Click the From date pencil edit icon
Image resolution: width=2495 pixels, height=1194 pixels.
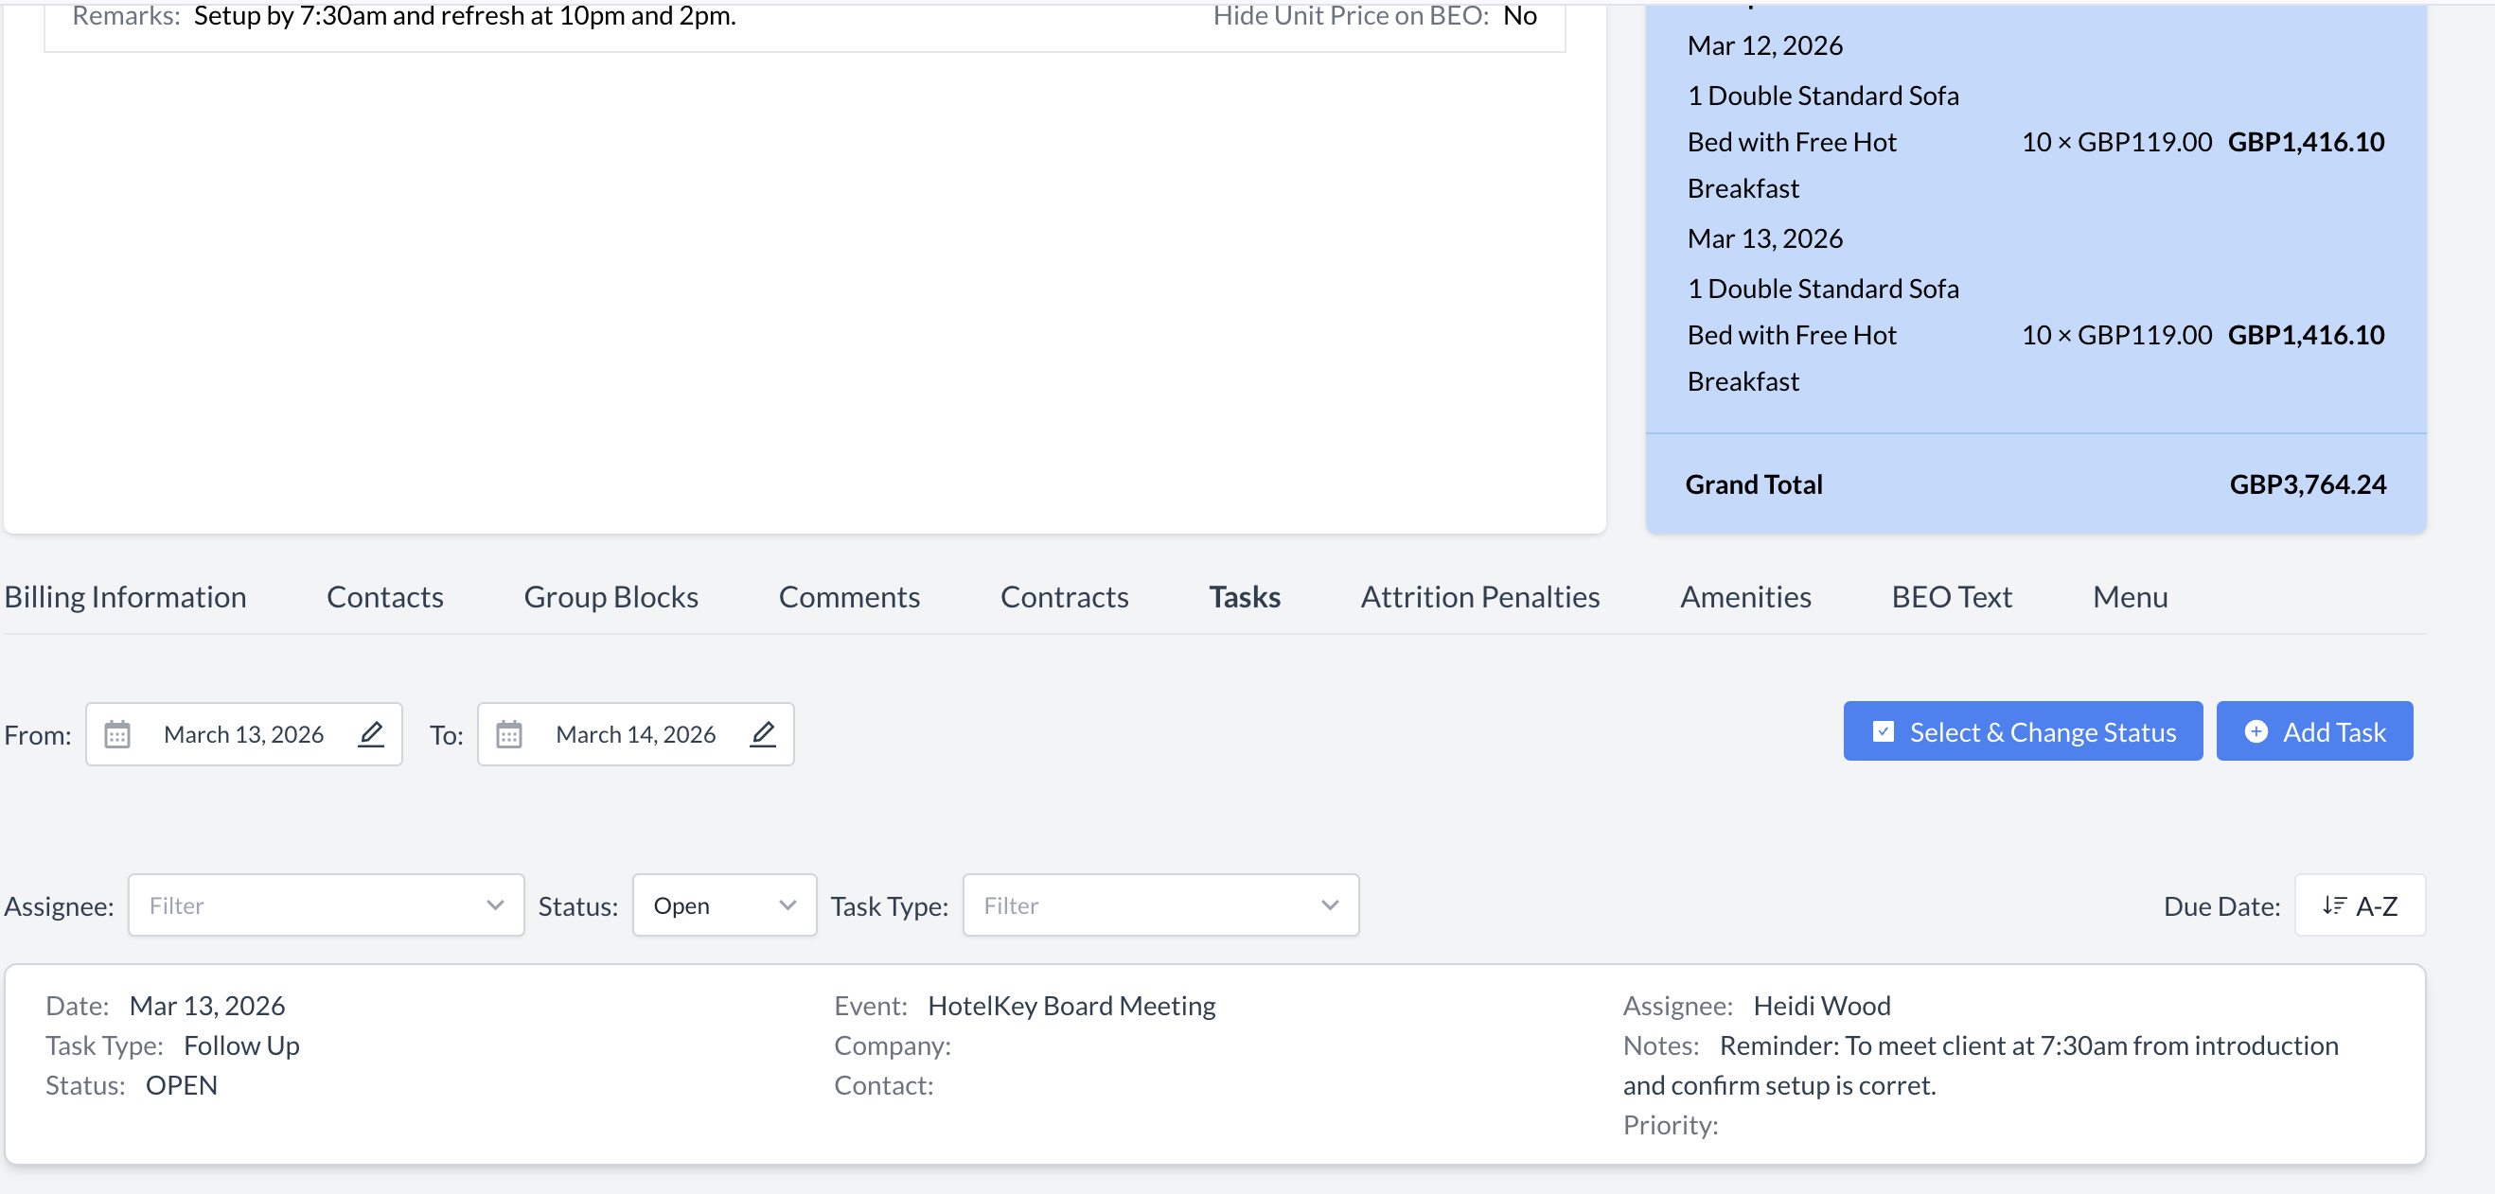click(371, 734)
